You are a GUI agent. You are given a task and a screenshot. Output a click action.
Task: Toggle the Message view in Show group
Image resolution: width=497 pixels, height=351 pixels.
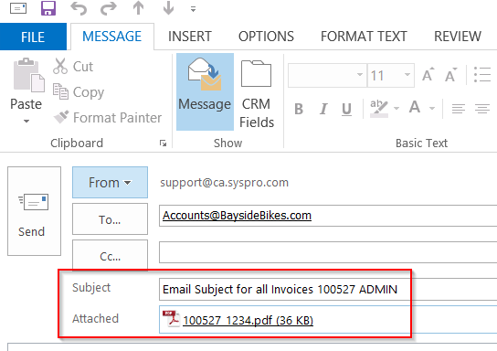205,91
